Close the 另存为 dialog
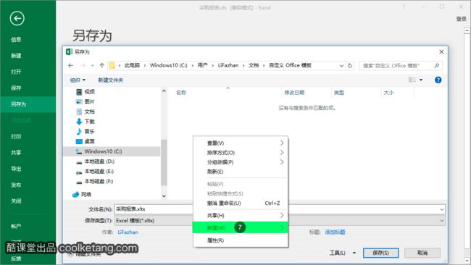Image resolution: width=471 pixels, height=265 pixels. tap(441, 51)
